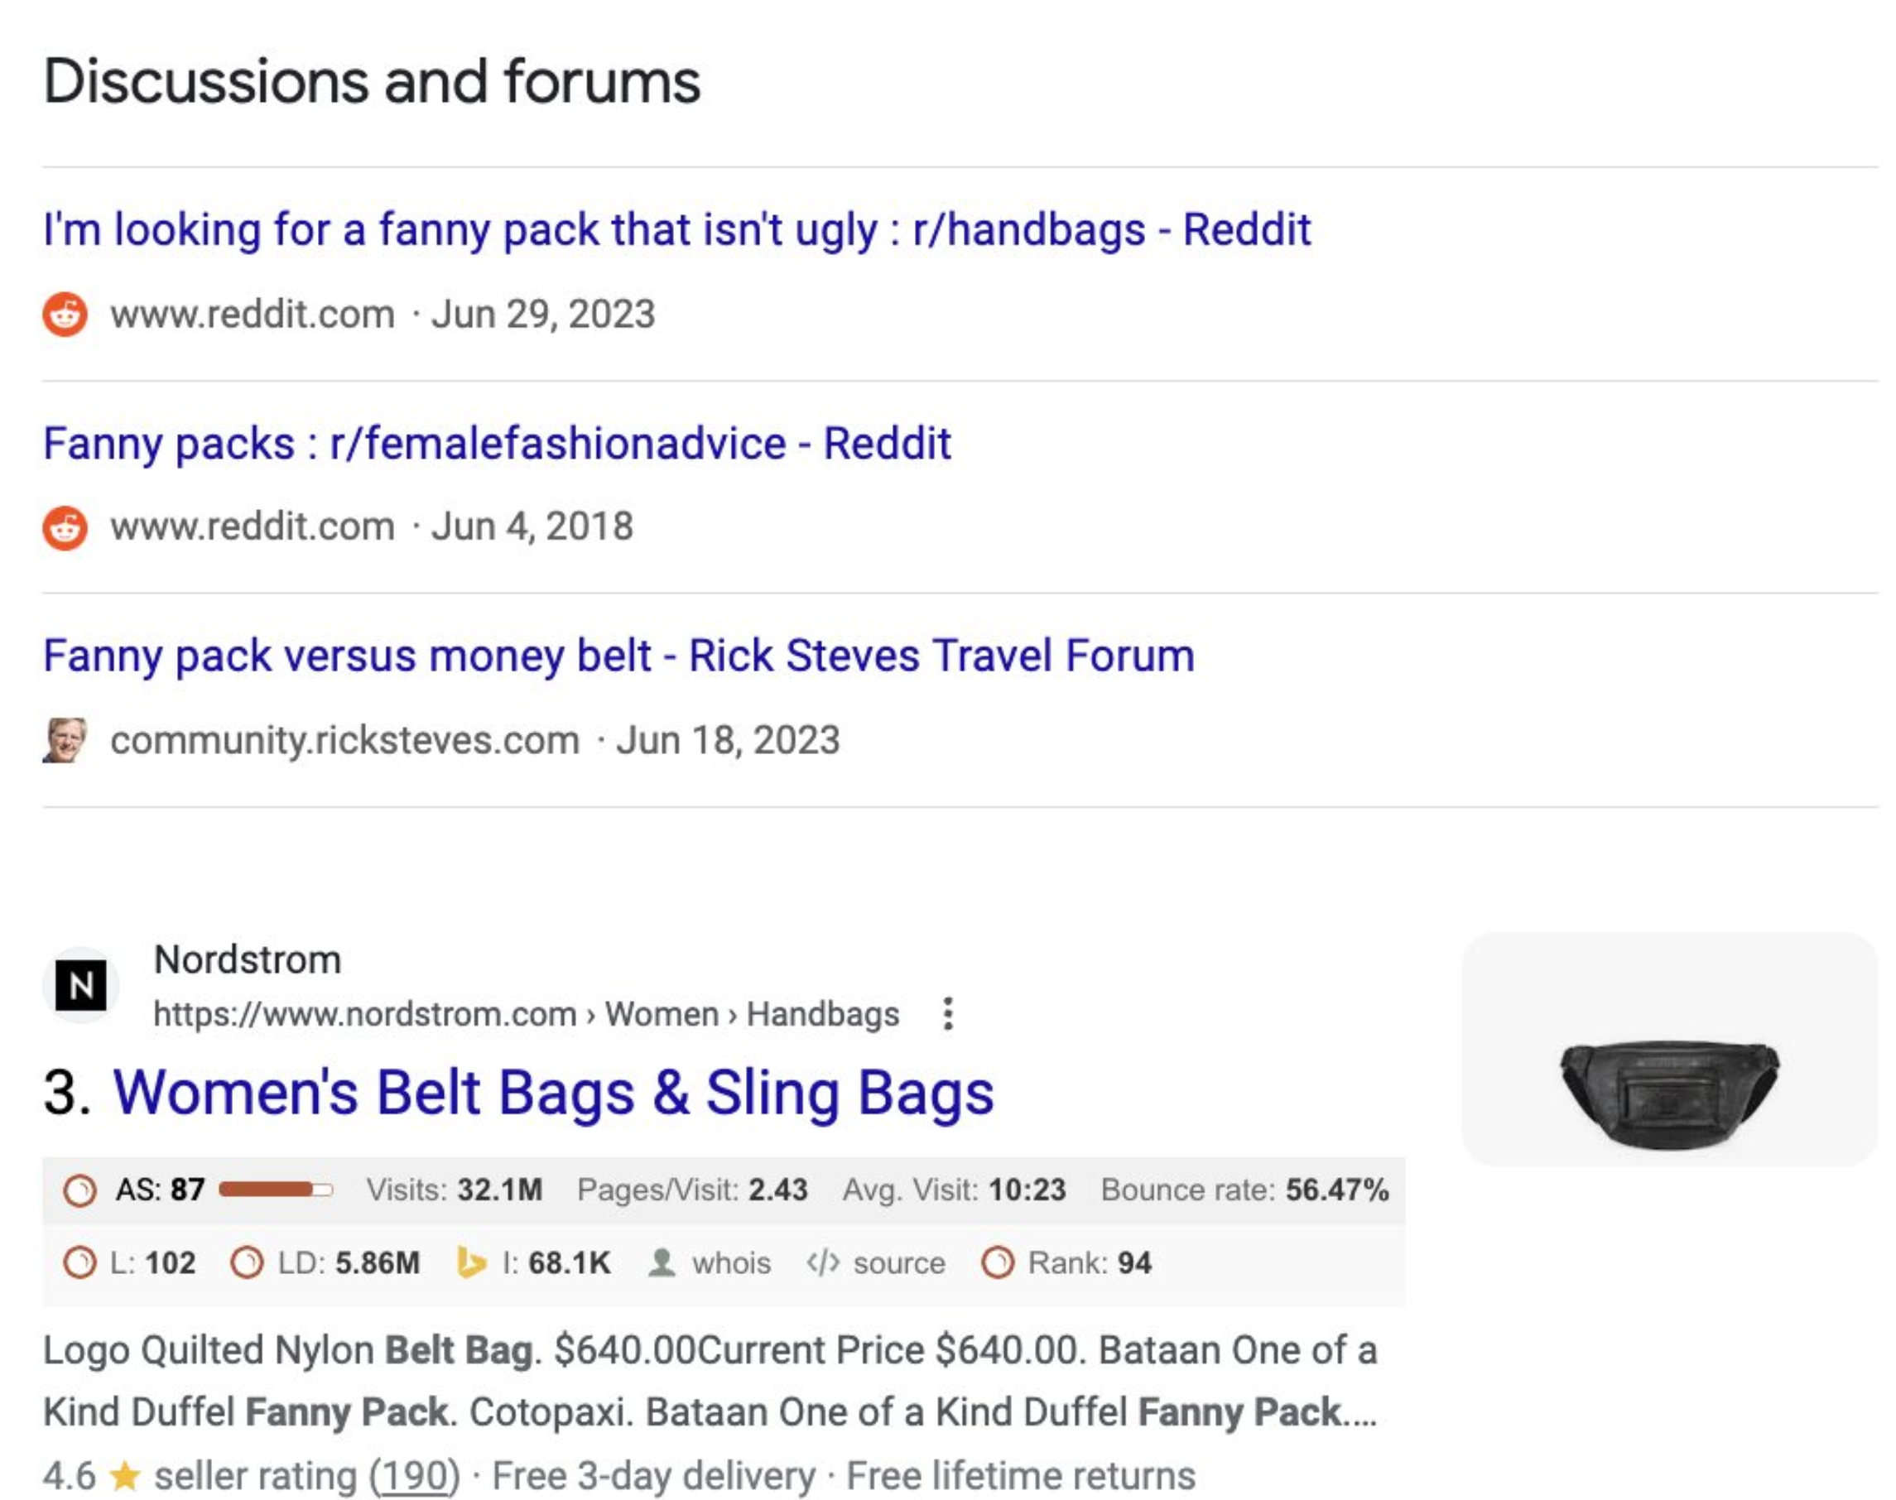
Task: Click the seller rating count (190)
Action: point(415,1476)
